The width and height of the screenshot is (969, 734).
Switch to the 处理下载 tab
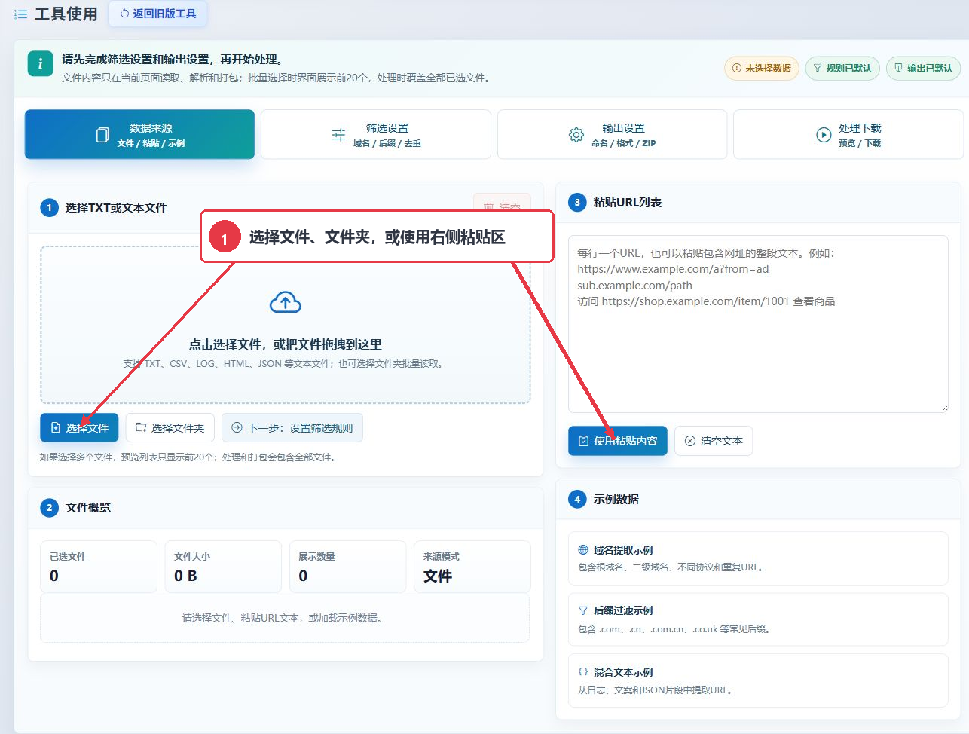pyautogui.click(x=848, y=134)
